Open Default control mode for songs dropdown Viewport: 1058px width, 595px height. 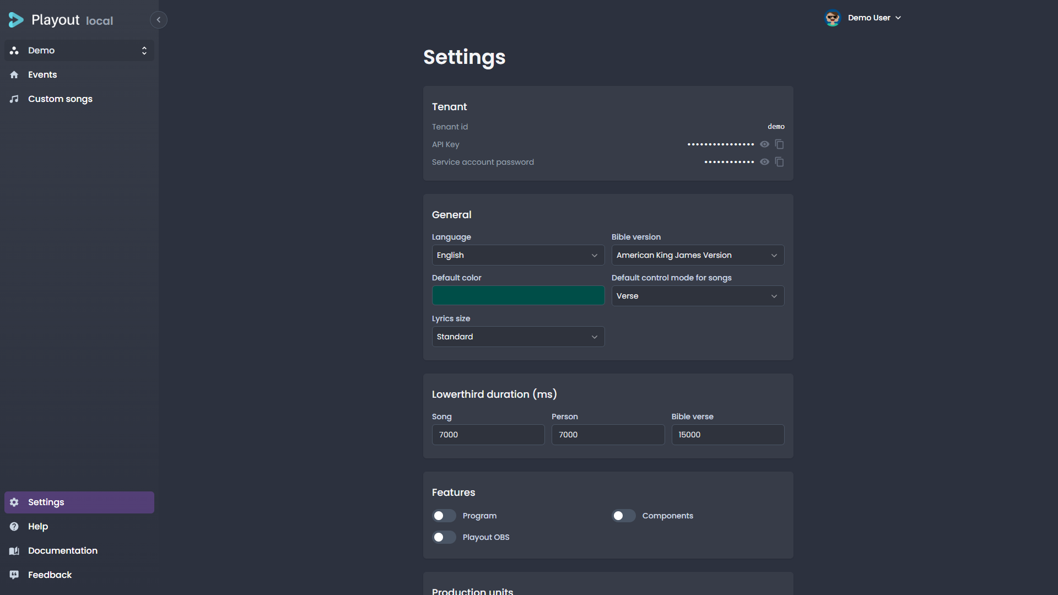[x=698, y=296]
